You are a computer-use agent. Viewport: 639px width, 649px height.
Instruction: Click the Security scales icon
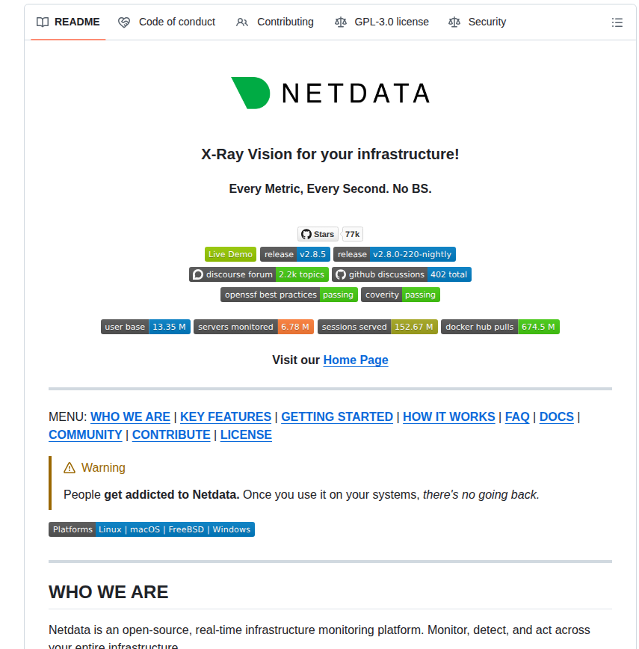(x=454, y=22)
